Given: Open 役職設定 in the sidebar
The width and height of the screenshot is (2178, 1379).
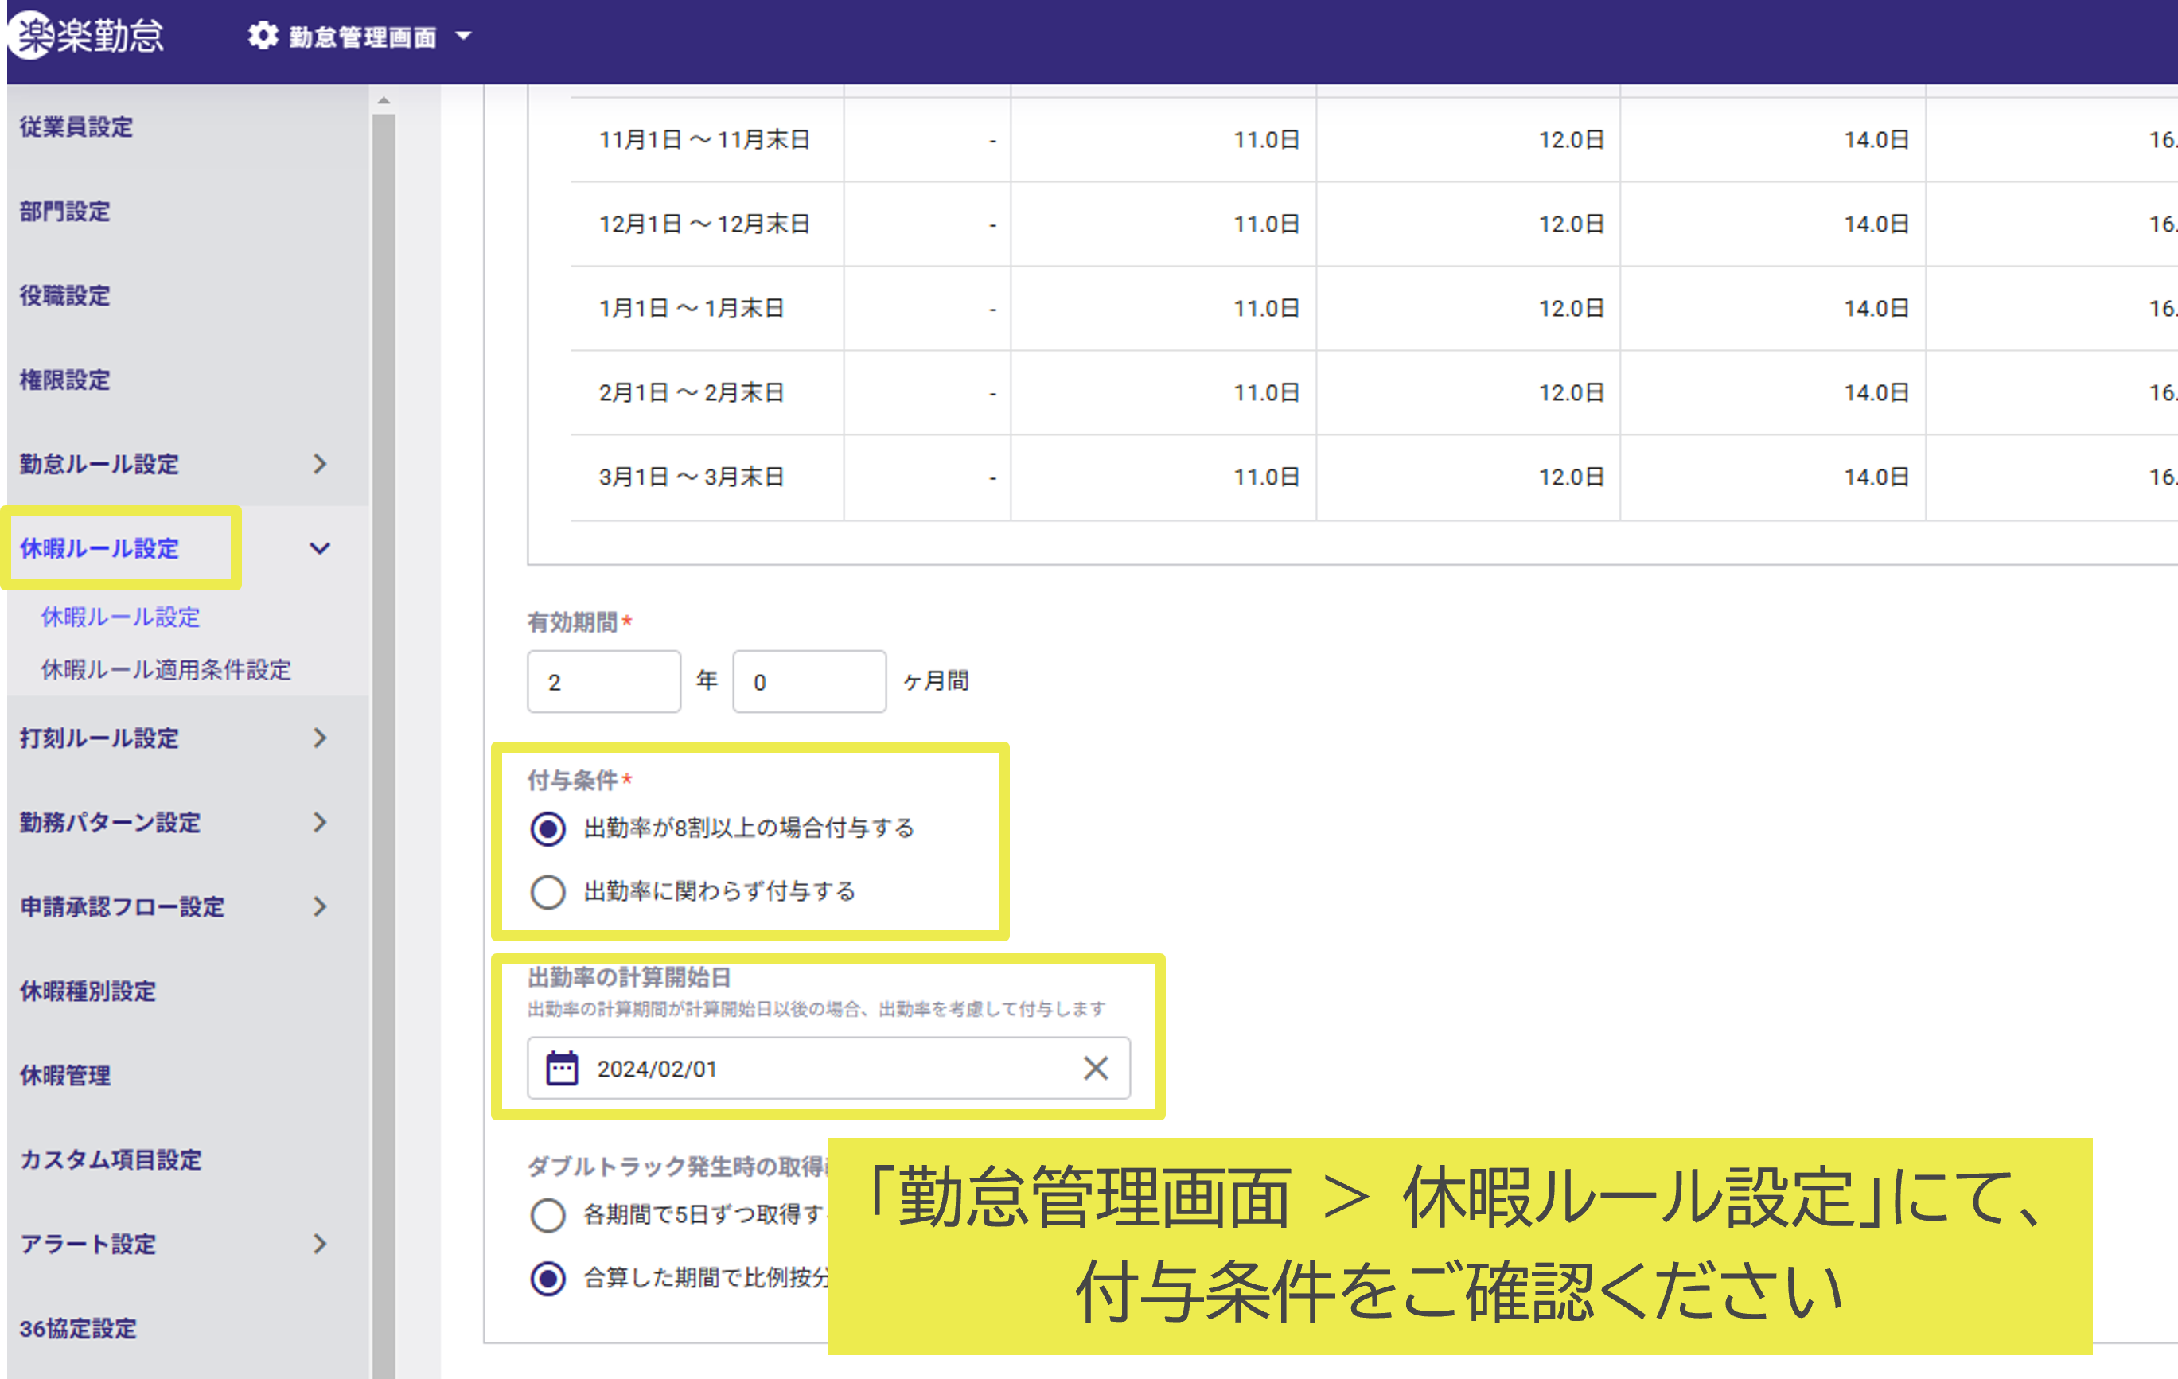Looking at the screenshot, I should (65, 294).
